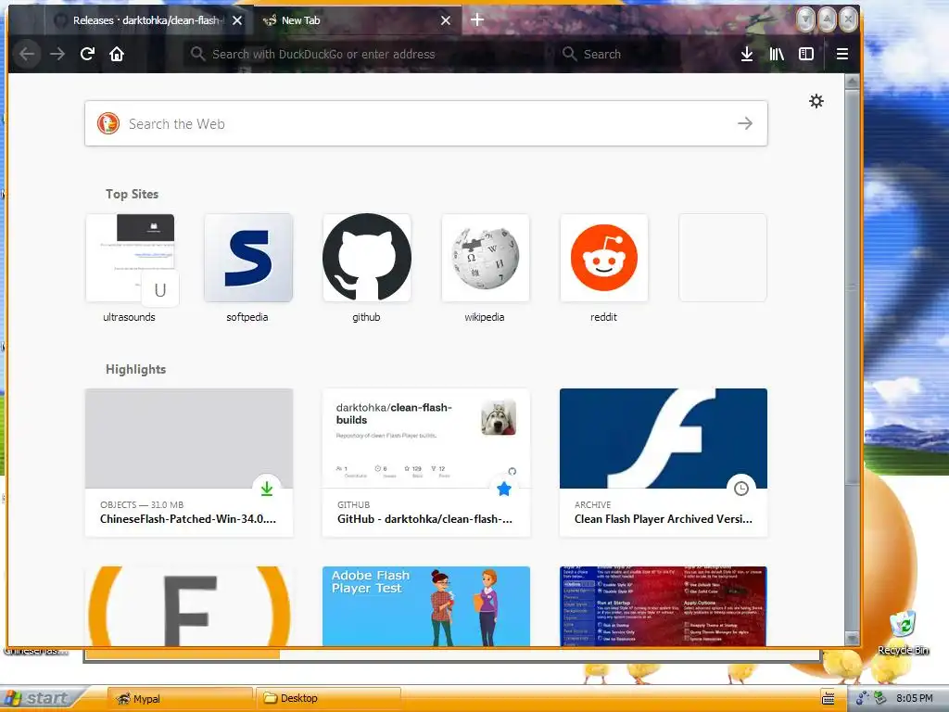Open the Windows start menu
Image resolution: width=949 pixels, height=712 pixels.
(x=37, y=698)
